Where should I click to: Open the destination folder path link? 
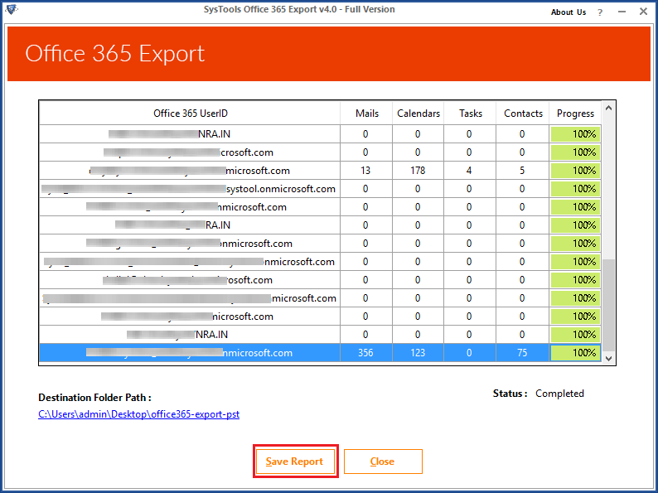pyautogui.click(x=139, y=414)
